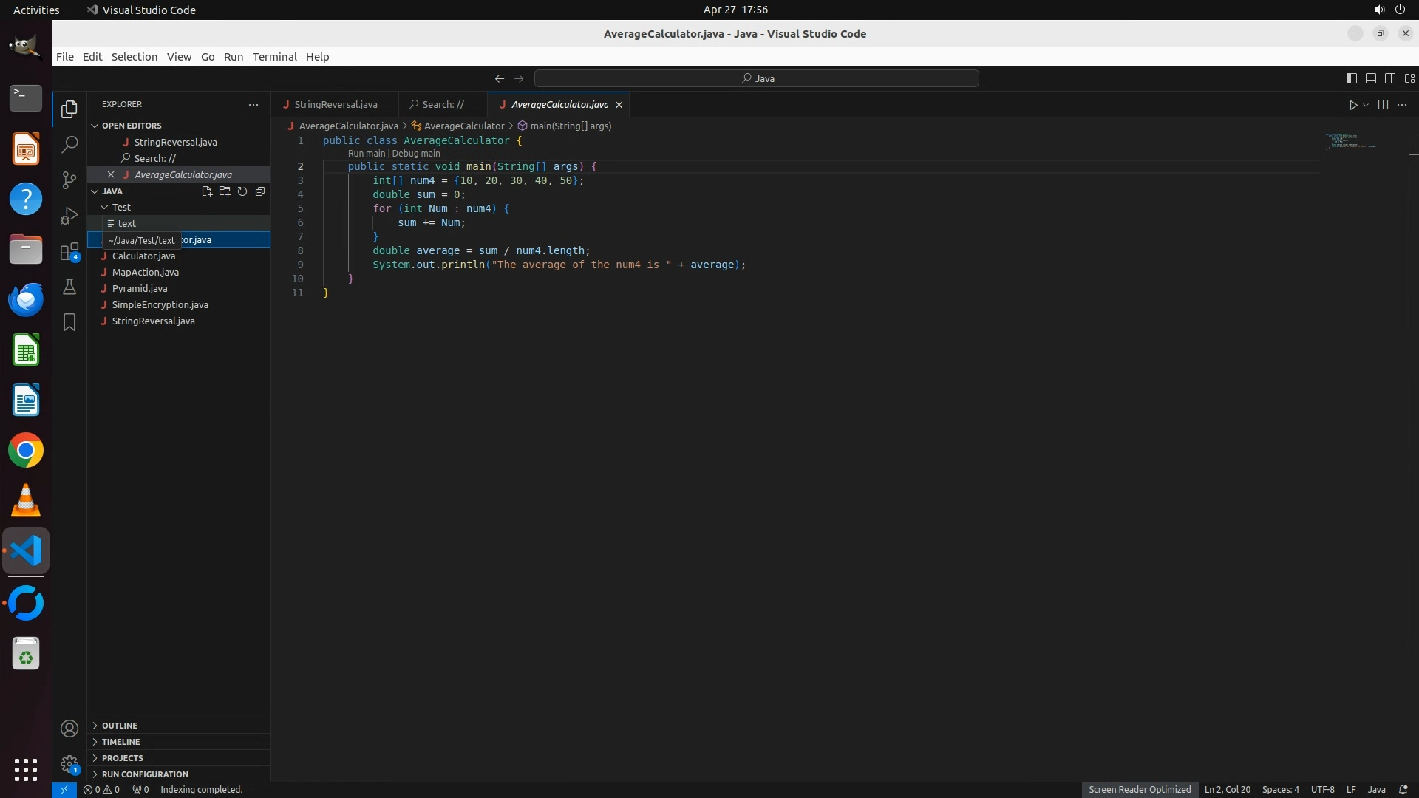Toggle the bottom Panel layout button

pyautogui.click(x=1370, y=78)
